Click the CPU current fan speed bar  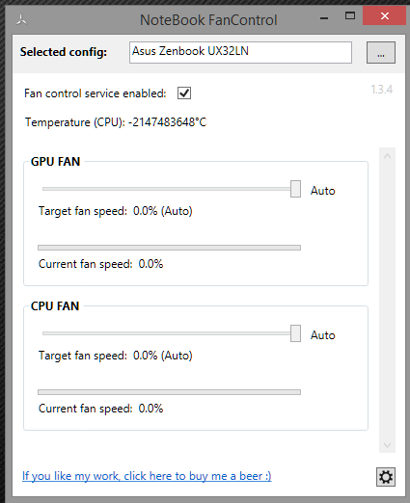click(169, 392)
